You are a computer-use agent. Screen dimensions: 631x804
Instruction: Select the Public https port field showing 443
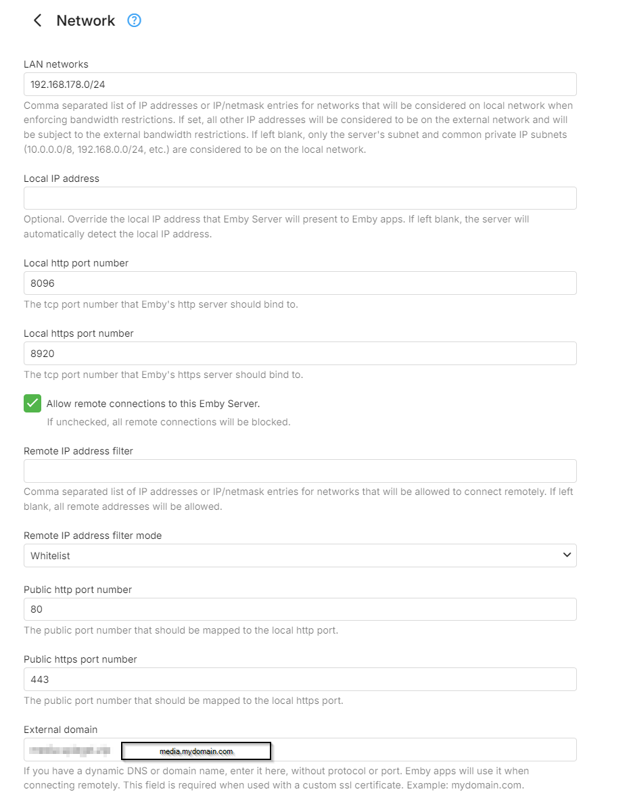300,680
